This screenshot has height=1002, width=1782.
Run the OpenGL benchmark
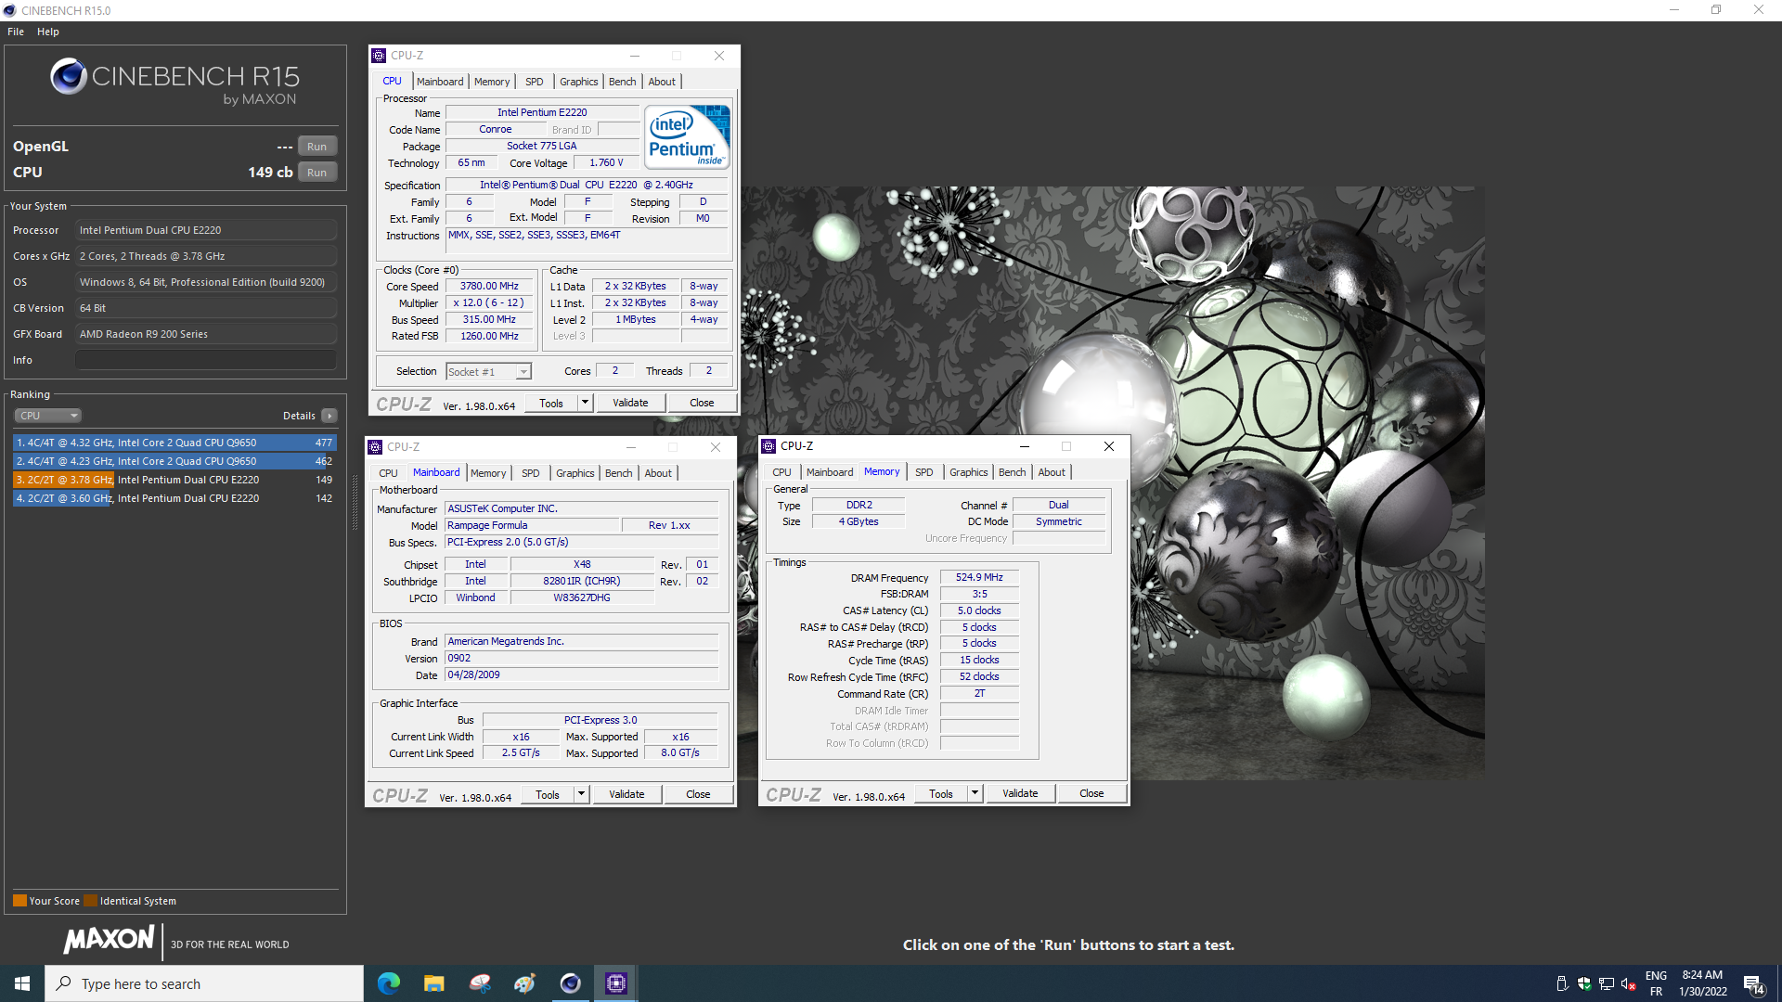click(317, 147)
